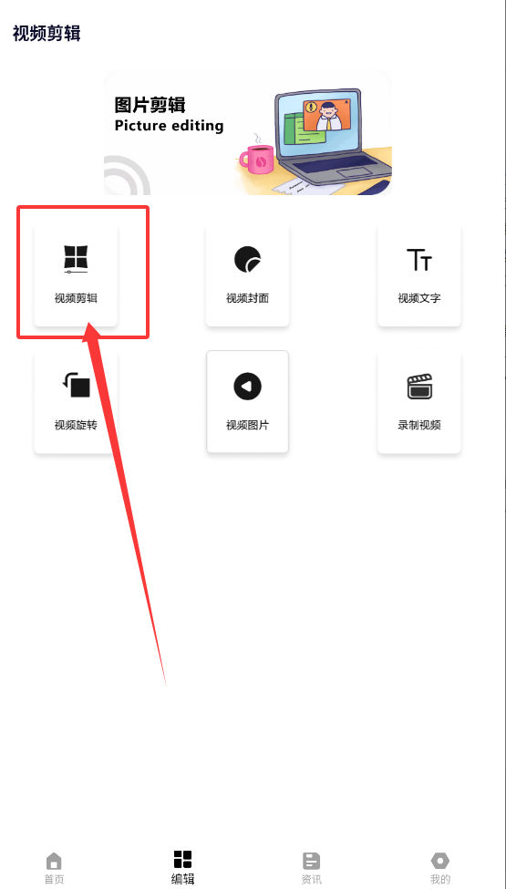The image size is (506, 889).
Task: Open the 视频图片 play-circle icon
Action: [248, 386]
